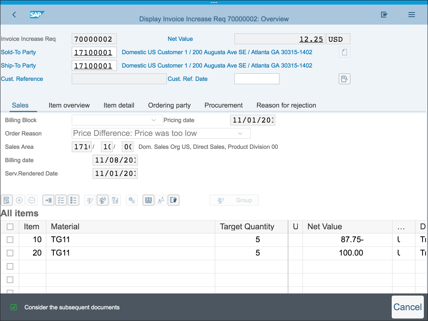Switch to the Sales tab
This screenshot has height=321, width=428.
20,105
